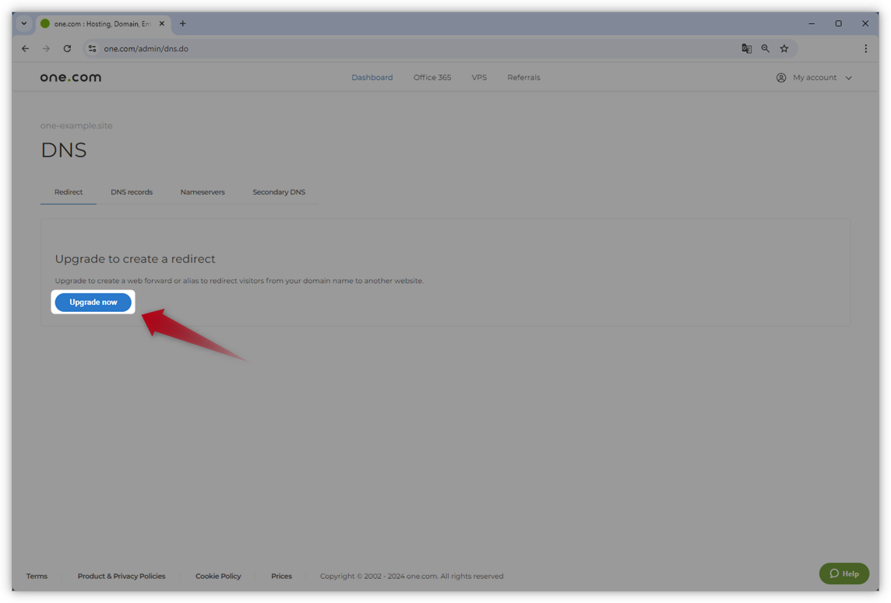This screenshot has width=891, height=603.
Task: Open a new browser tab
Action: click(x=182, y=23)
